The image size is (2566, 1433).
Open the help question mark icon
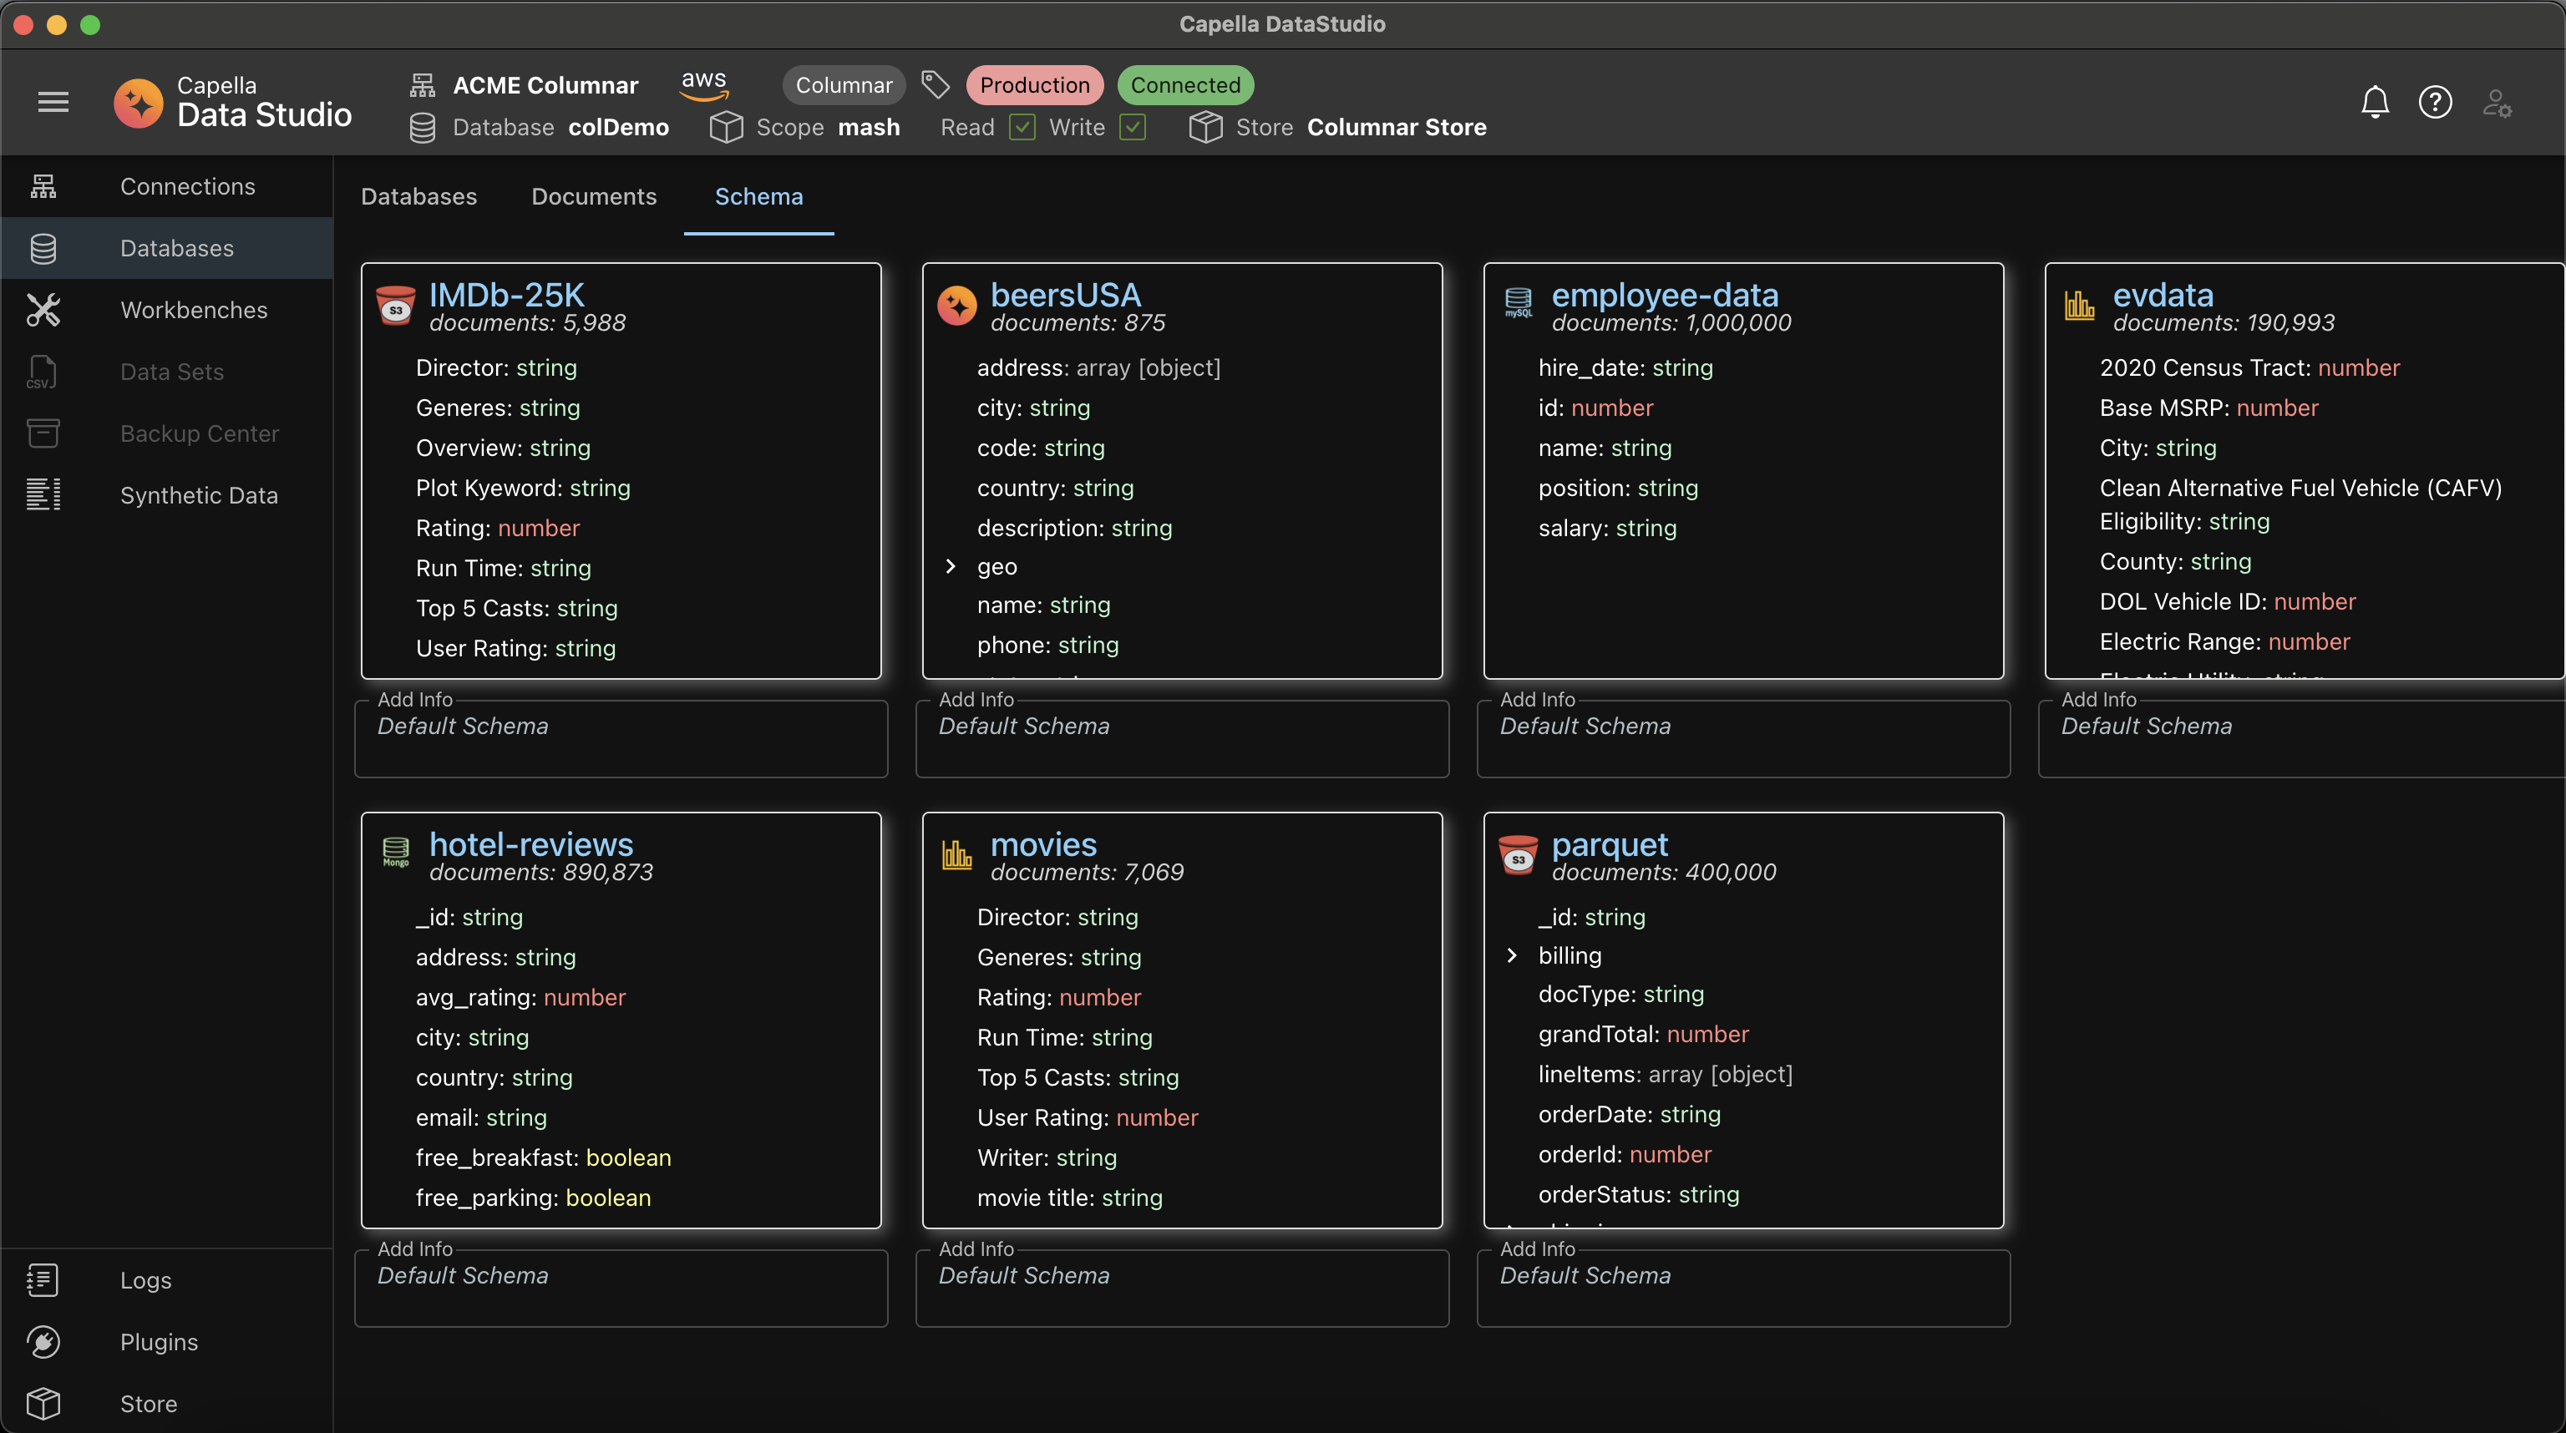(2436, 102)
